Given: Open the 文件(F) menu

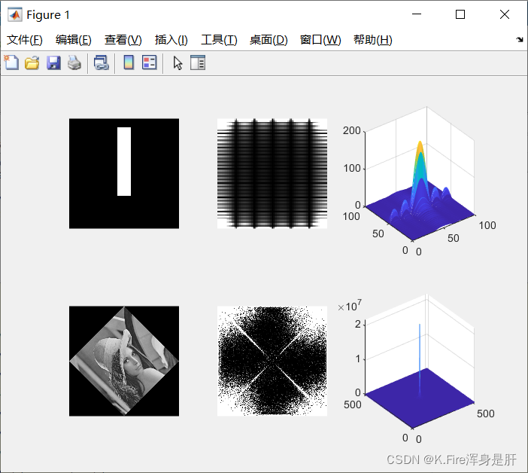Looking at the screenshot, I should click(x=25, y=40).
